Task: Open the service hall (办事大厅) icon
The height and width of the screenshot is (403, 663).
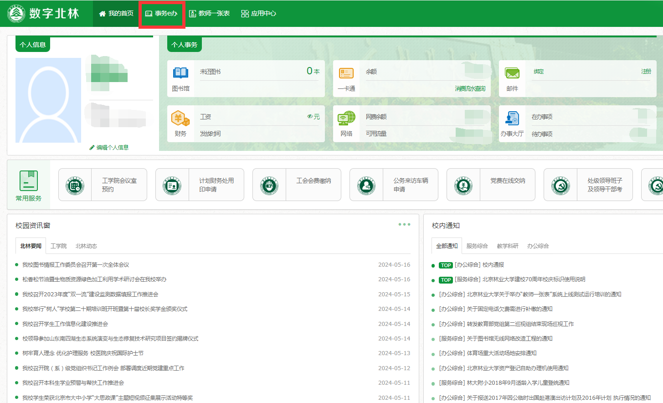Action: click(512, 119)
